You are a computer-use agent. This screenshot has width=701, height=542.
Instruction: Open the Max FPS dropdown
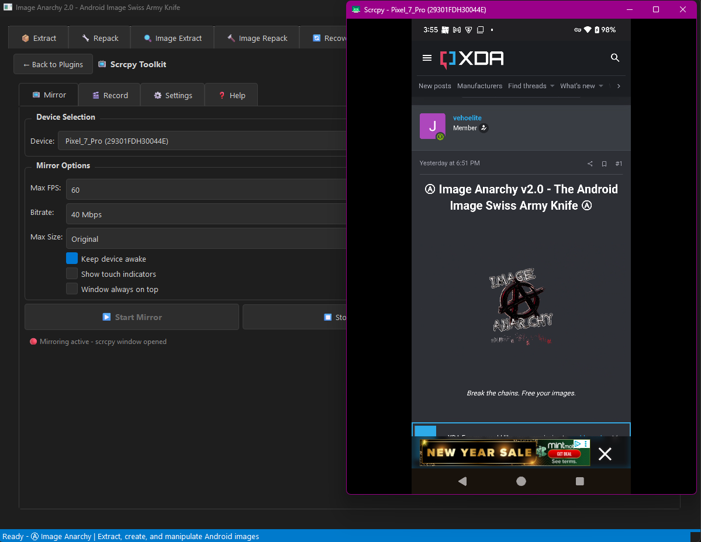pyautogui.click(x=206, y=190)
